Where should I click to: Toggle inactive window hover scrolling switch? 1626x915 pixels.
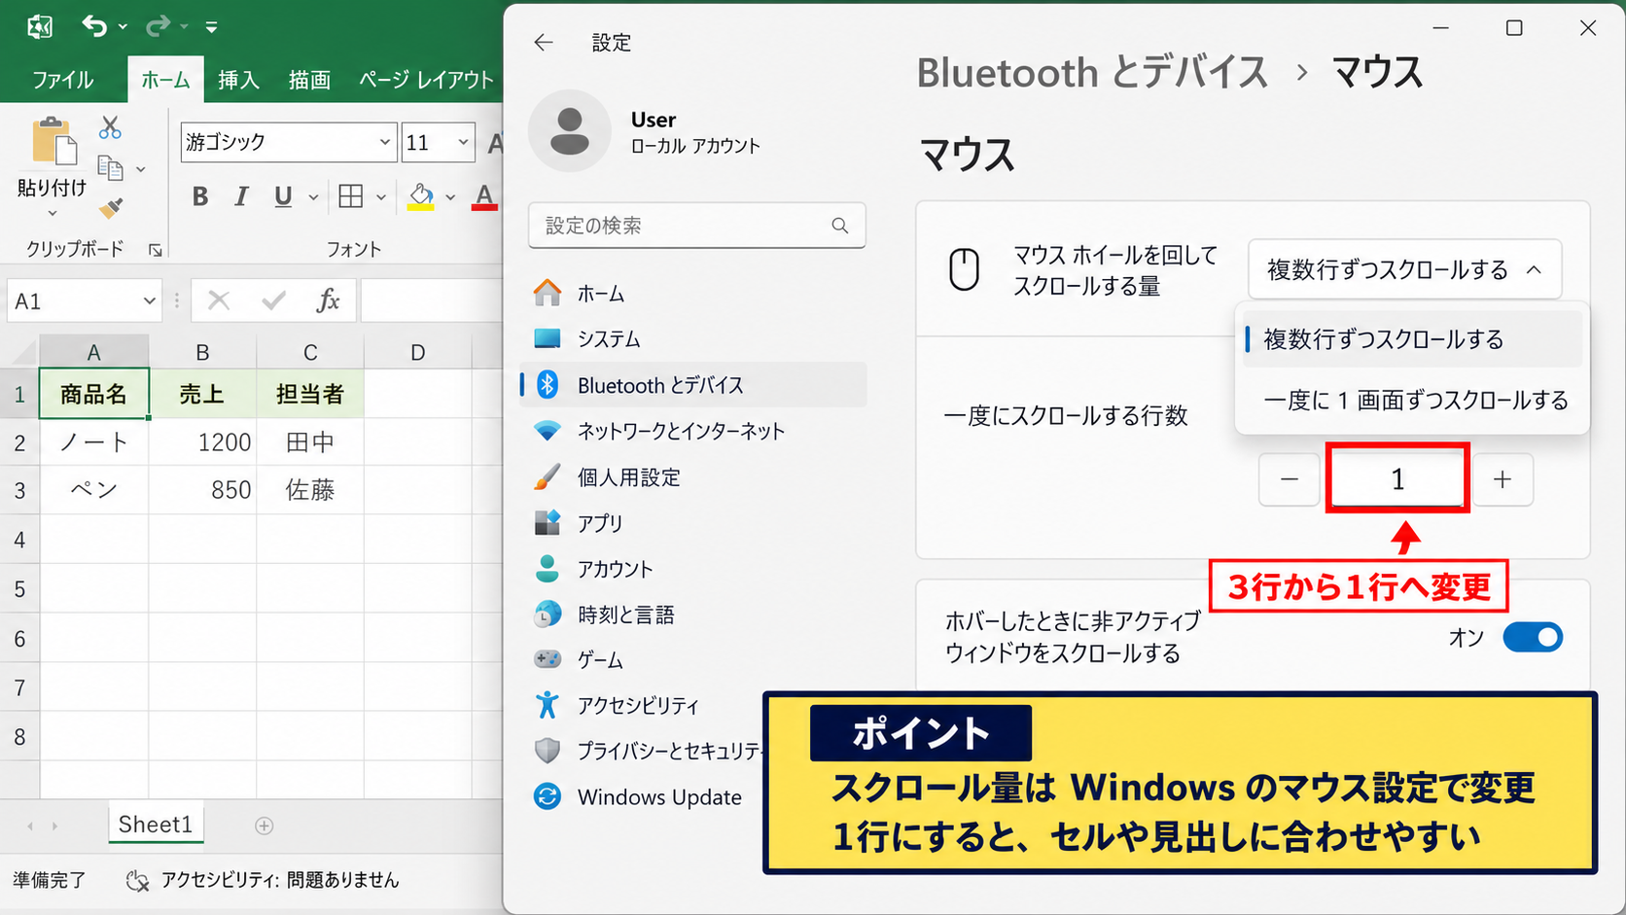pos(1533,638)
